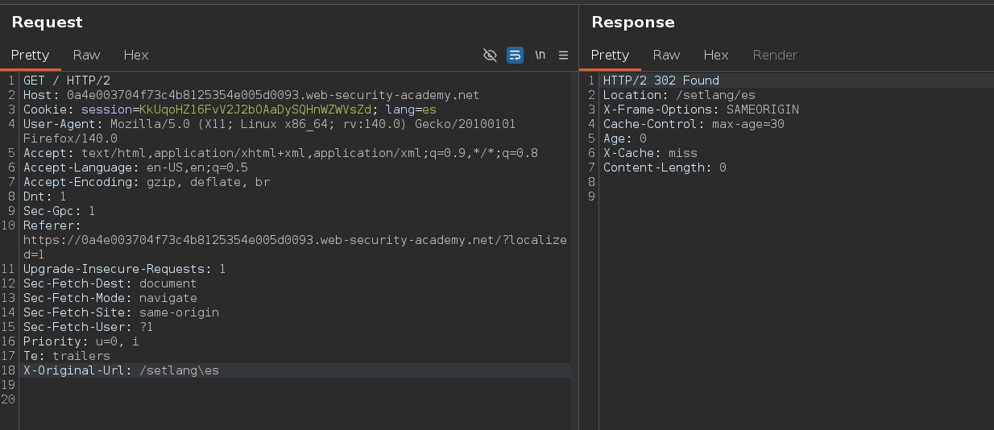This screenshot has width=994, height=430.
Task: Click the Referer header name
Action: (x=52, y=225)
